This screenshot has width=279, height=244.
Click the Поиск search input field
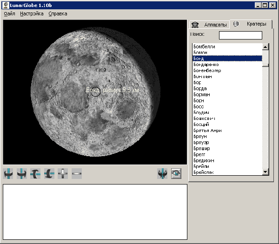pos(240,35)
